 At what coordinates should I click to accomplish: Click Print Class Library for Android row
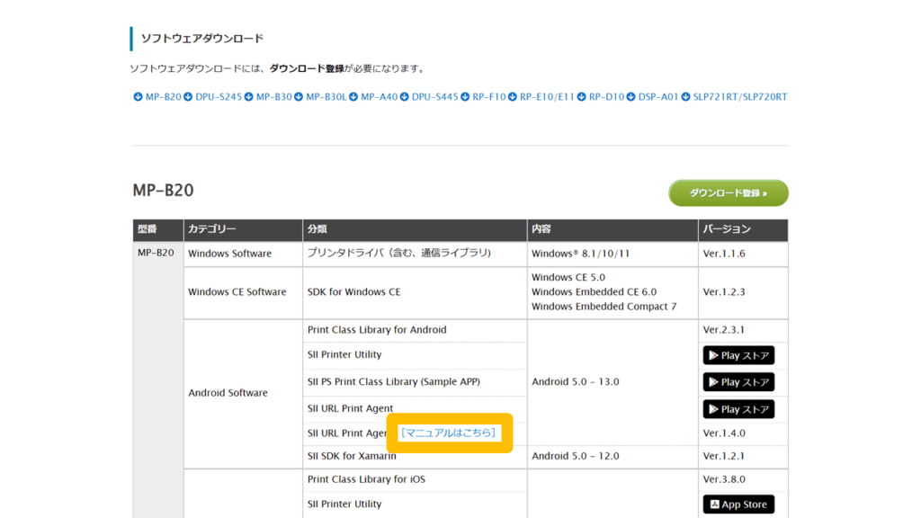coord(415,330)
